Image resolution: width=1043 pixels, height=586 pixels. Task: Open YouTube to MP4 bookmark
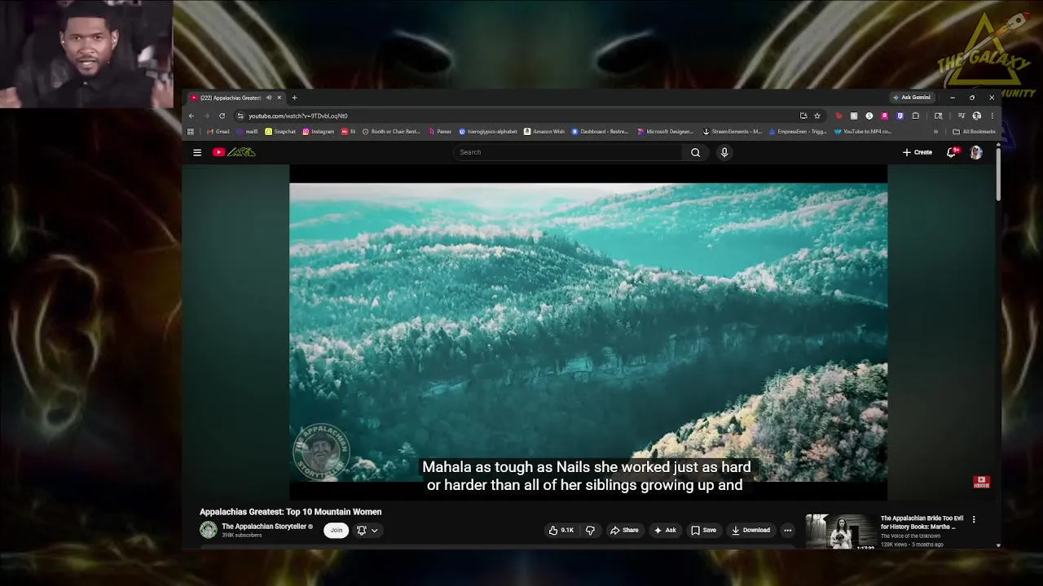[863, 131]
